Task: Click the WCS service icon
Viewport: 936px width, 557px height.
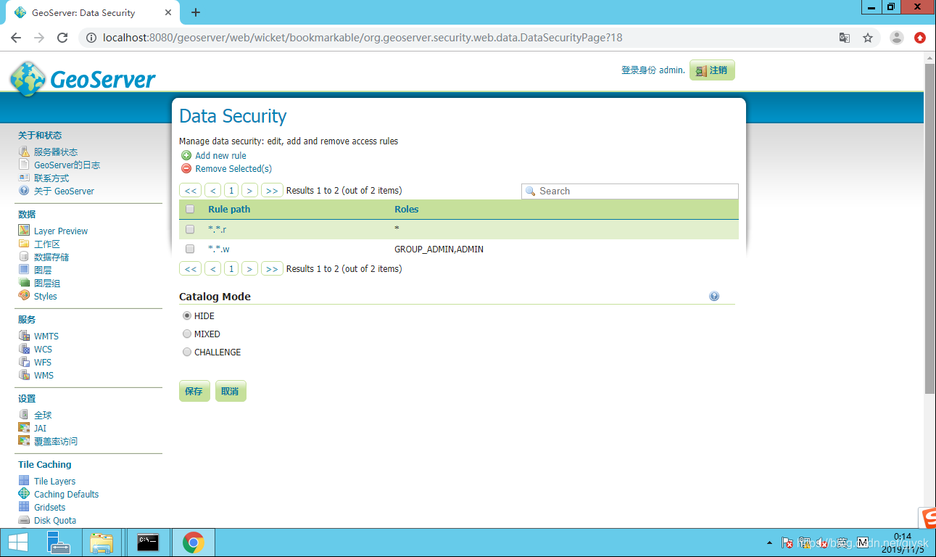Action: click(x=24, y=349)
